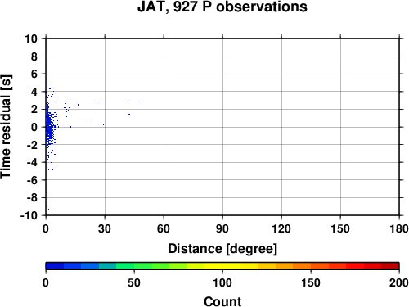Pick the dark red colorbar segment at 200
The height and width of the screenshot is (307, 409).
pyautogui.click(x=390, y=266)
